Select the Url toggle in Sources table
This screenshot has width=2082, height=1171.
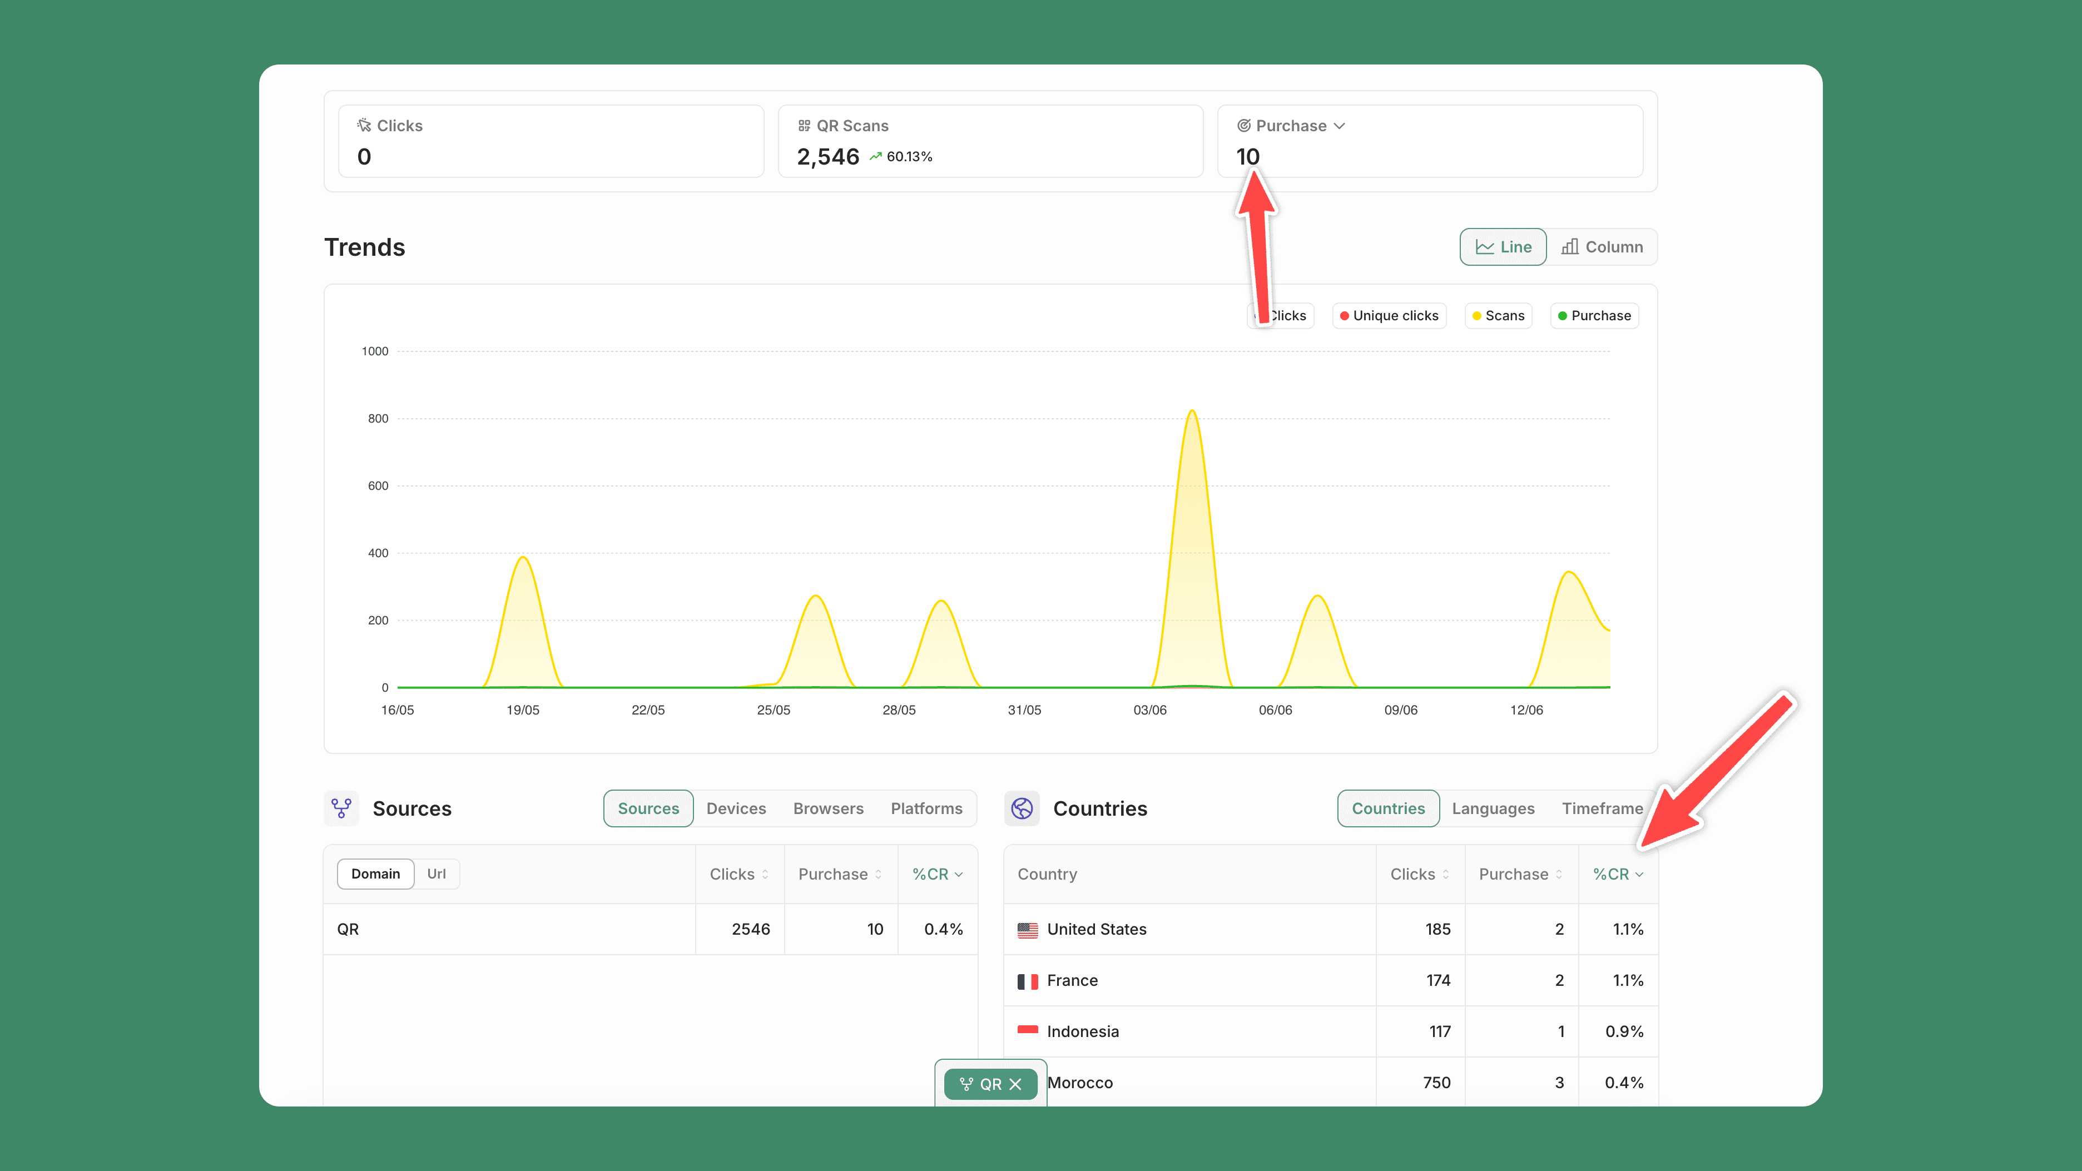tap(437, 874)
